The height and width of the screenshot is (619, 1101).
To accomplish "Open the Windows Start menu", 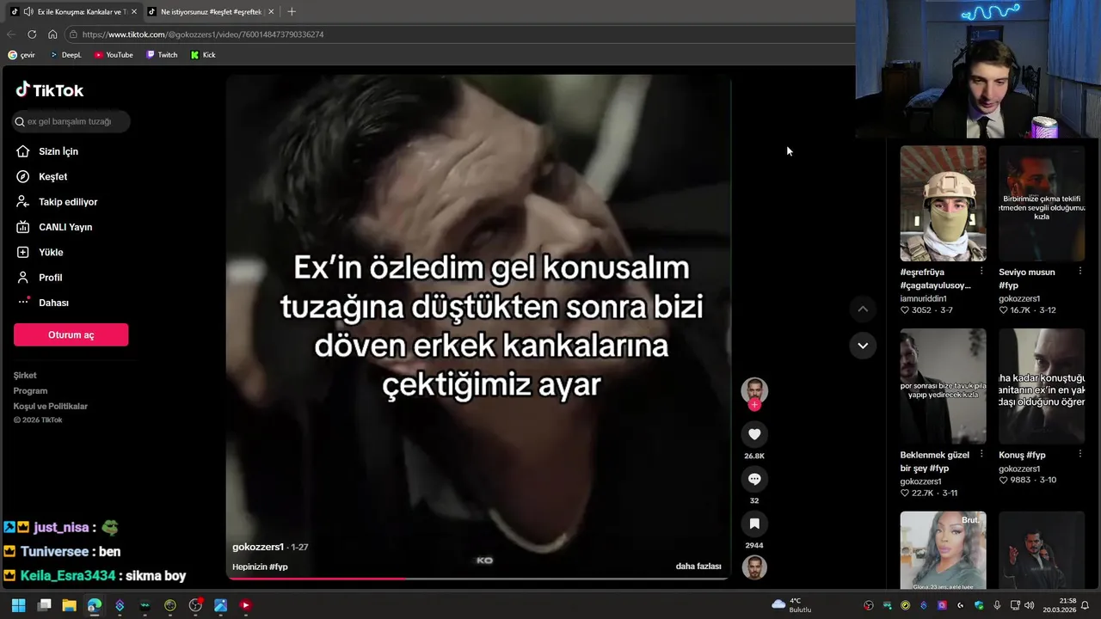I will (x=18, y=605).
